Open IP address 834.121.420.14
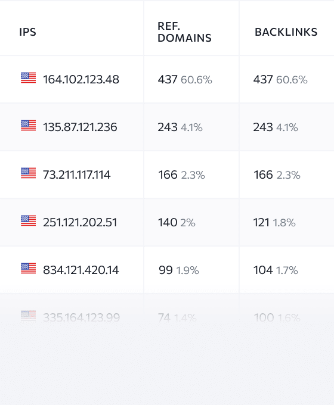 [81, 270]
